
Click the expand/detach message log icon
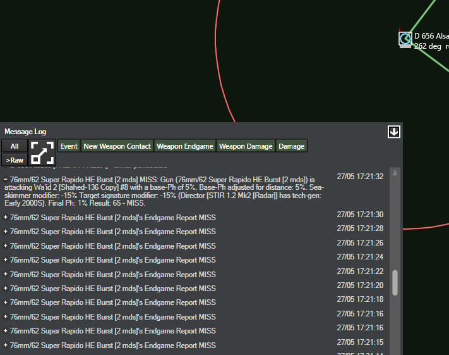tap(42, 153)
